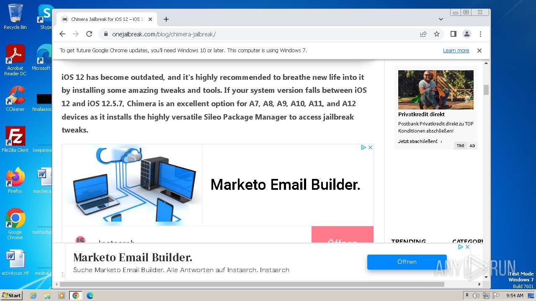Select the FileZilla Client desktop icon
This screenshot has height=301, width=536.
pos(15,139)
